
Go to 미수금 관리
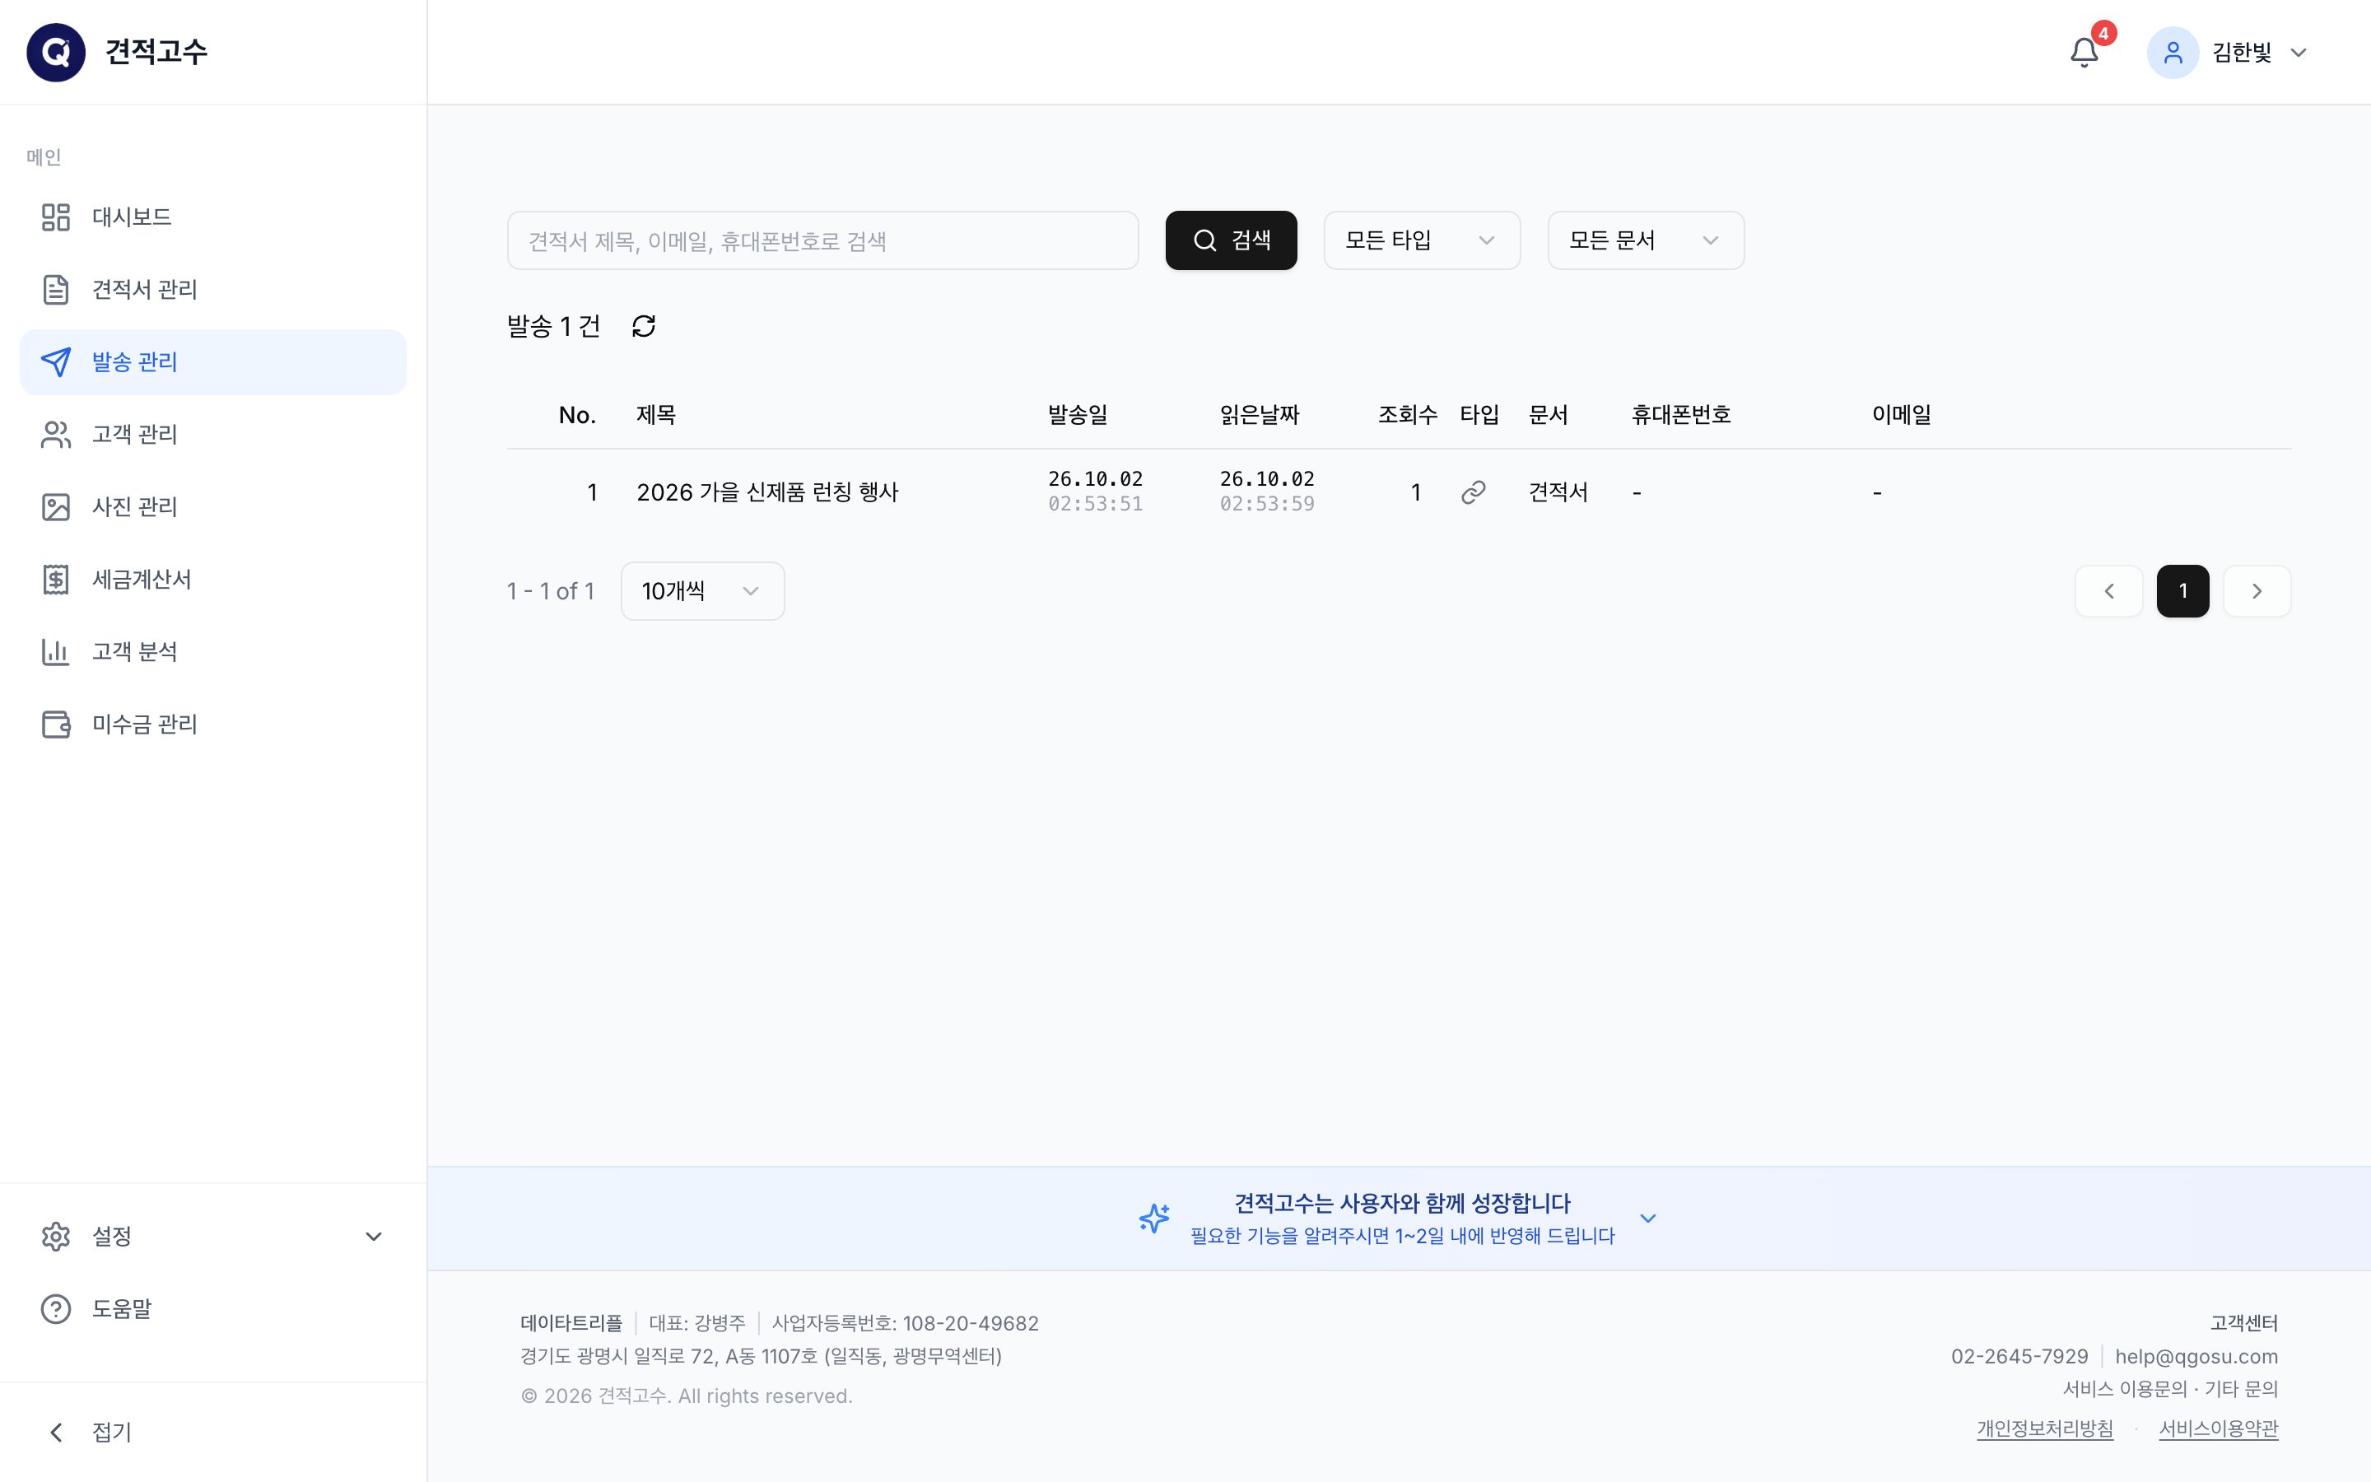pos(212,725)
